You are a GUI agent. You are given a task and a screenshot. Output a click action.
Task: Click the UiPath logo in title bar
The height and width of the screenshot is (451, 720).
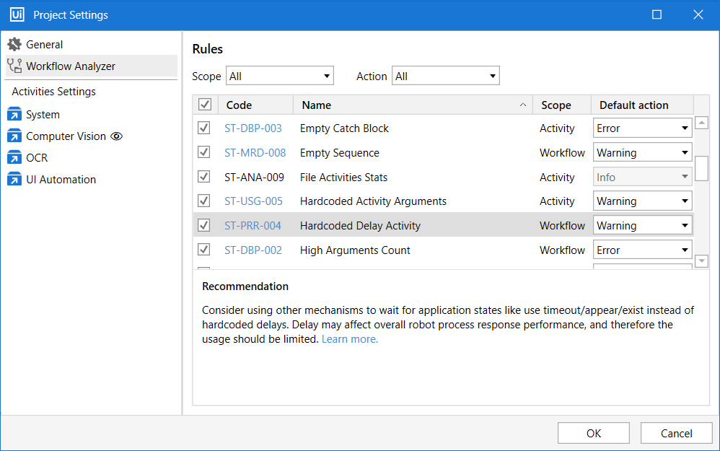click(17, 14)
